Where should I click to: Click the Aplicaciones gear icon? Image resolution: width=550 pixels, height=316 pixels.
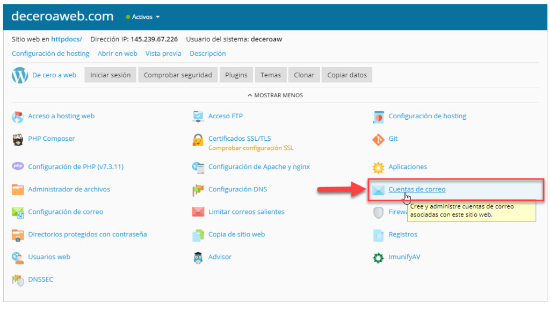coord(378,168)
